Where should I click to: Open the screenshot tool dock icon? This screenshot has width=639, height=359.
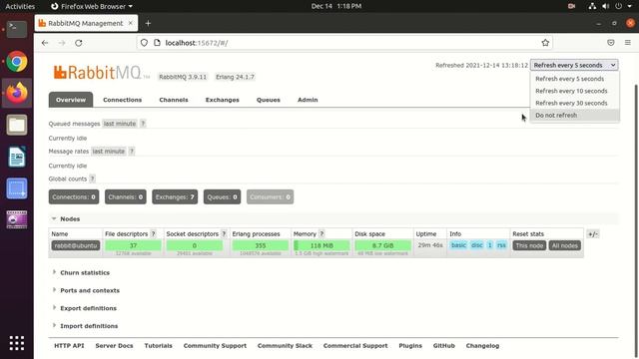[17, 188]
